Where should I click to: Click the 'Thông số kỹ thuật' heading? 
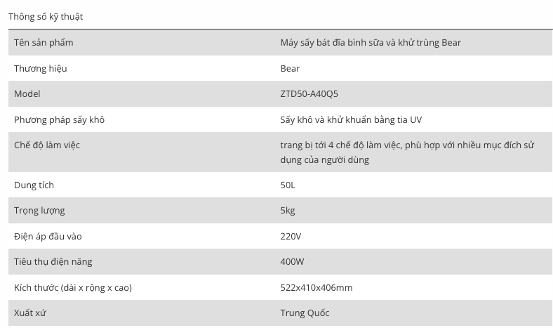pyautogui.click(x=46, y=16)
